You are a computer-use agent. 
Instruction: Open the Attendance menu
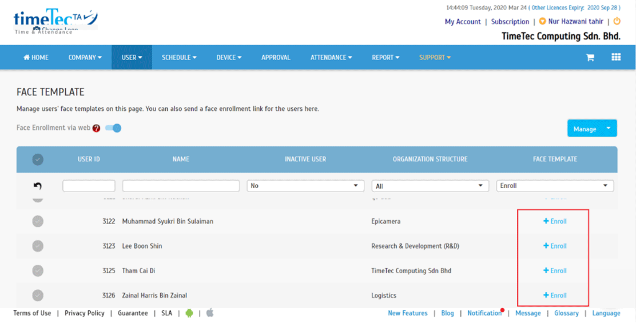tap(331, 58)
